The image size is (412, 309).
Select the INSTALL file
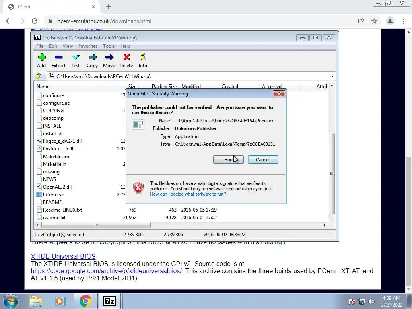(x=52, y=126)
